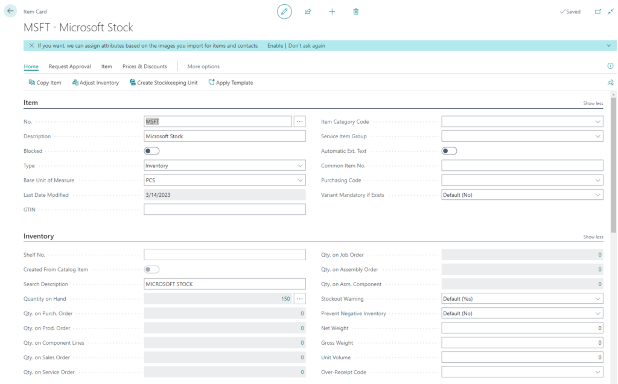Click the Enable link in notification
This screenshot has height=384, width=618.
275,46
